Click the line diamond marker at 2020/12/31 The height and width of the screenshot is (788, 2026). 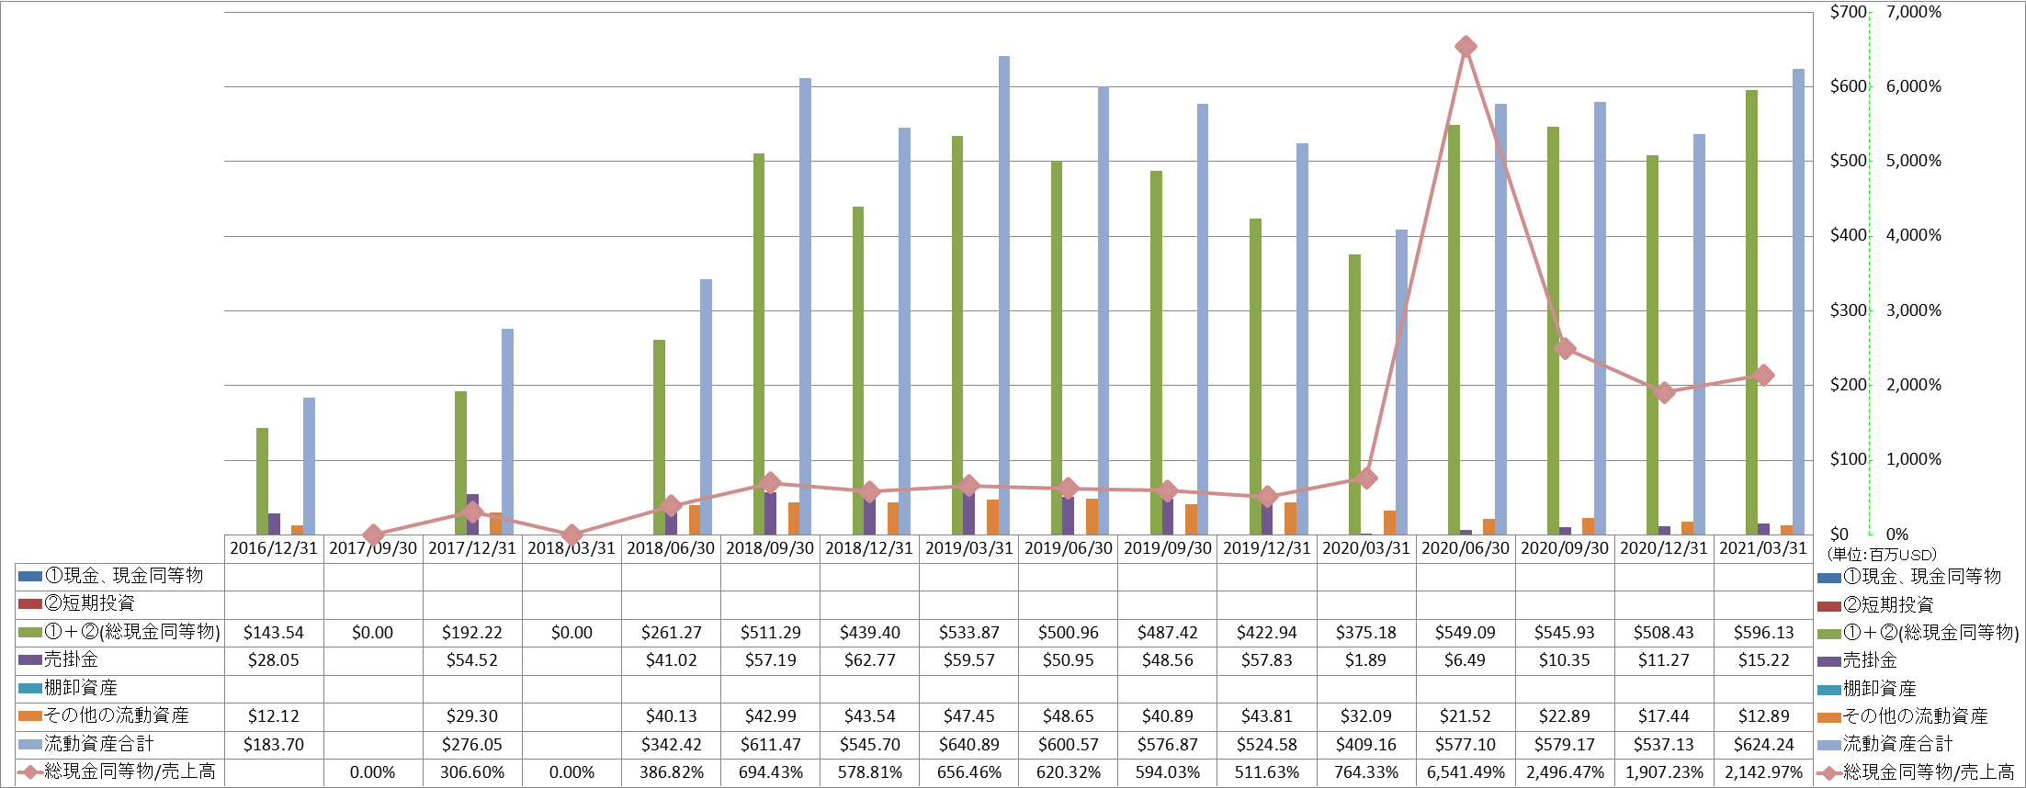click(x=1664, y=392)
